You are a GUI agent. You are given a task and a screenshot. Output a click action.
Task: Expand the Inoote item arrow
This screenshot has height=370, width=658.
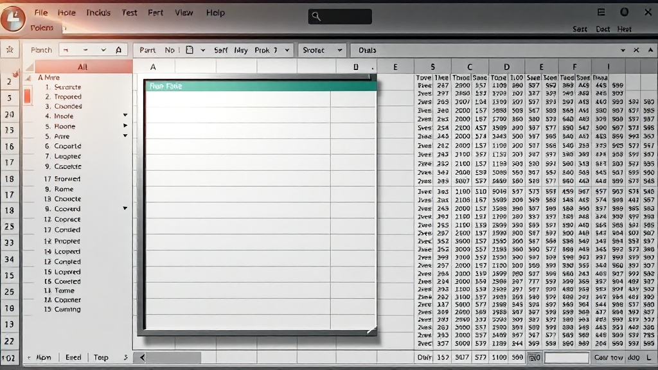click(x=125, y=116)
